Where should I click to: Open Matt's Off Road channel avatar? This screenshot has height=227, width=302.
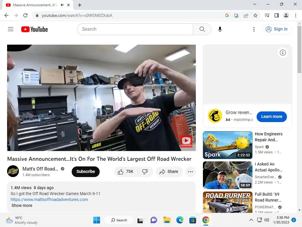pos(13,171)
